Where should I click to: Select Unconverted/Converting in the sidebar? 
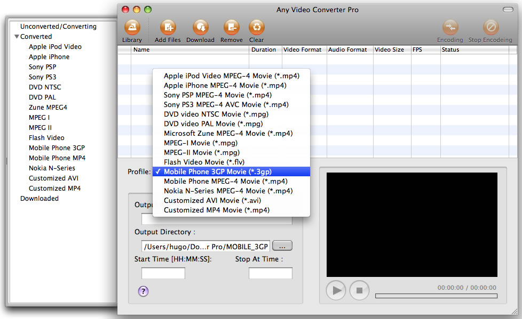coord(58,27)
